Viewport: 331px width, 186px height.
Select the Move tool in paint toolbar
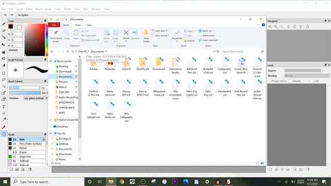(4, 45)
